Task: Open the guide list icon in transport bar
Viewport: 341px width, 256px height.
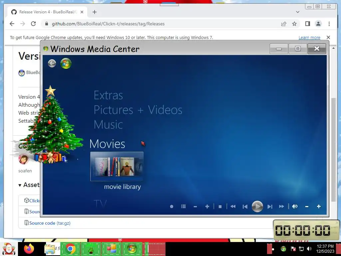Action: tap(183, 206)
